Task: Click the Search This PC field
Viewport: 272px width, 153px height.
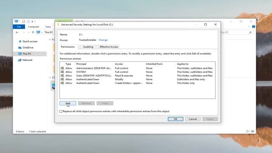Action: [236, 32]
